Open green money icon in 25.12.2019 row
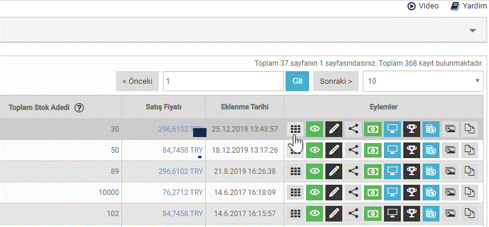The height and width of the screenshot is (227, 489). click(x=372, y=129)
